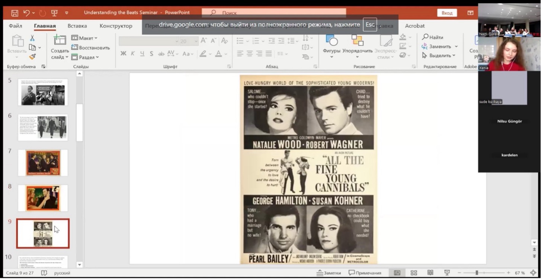
Task: Open the font color dropdown arrow
Action: coord(226,54)
